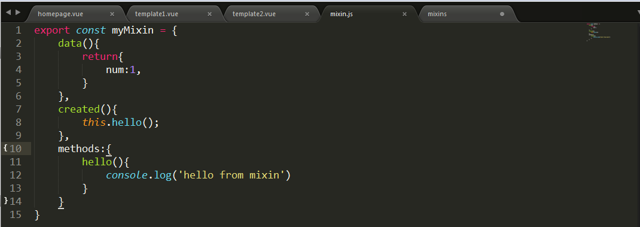Go to the next tab with the right arrow

pyautogui.click(x=17, y=12)
